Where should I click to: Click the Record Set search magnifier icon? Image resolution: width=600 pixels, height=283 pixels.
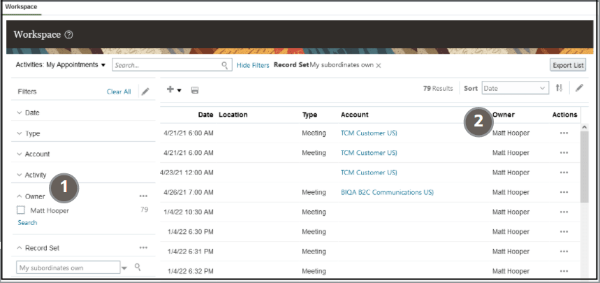click(138, 268)
